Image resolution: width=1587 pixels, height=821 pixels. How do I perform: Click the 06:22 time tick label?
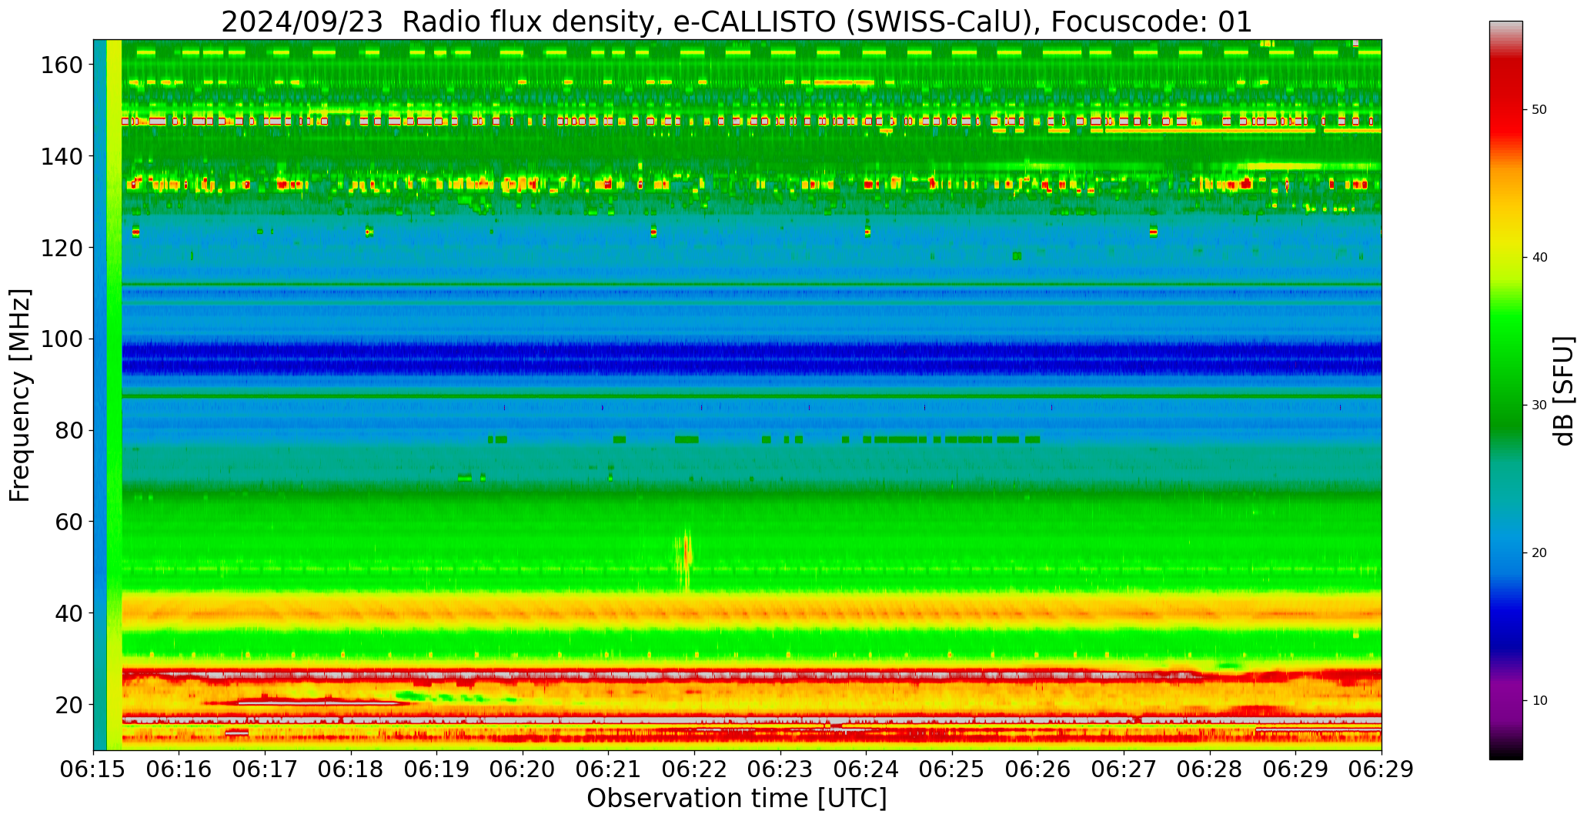694,769
